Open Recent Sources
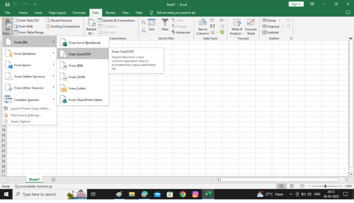This screenshot has height=203, width=354. tap(59, 20)
